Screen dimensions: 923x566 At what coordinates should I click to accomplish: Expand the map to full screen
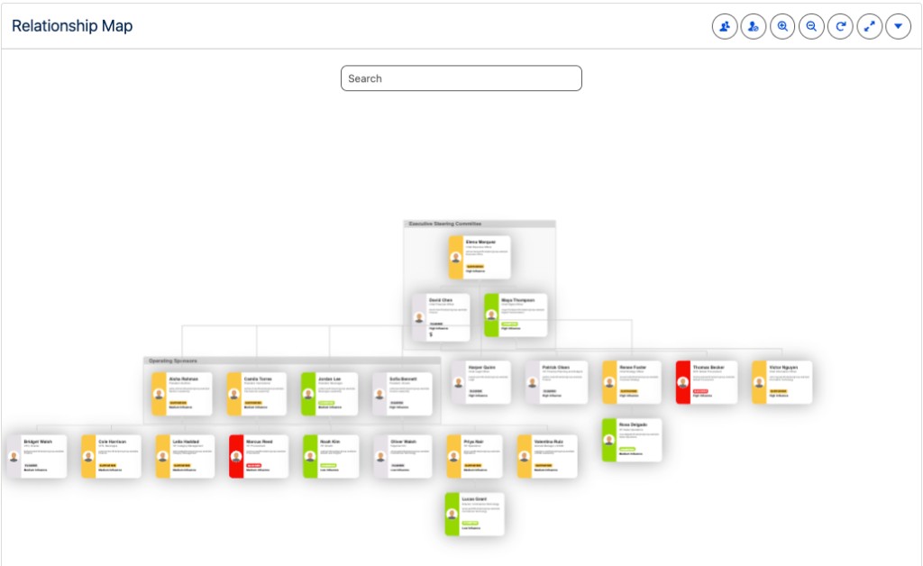[x=870, y=26]
